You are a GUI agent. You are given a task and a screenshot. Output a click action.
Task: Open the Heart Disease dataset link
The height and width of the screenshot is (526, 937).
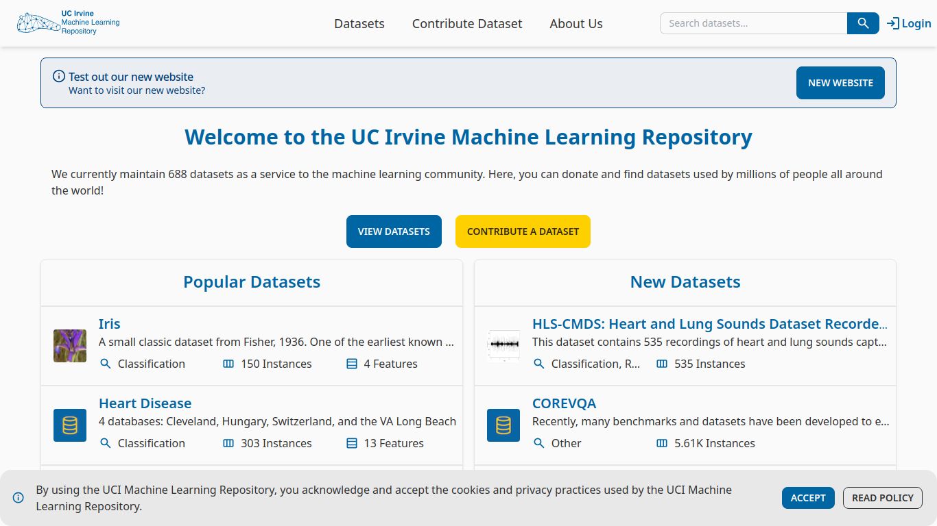point(145,403)
